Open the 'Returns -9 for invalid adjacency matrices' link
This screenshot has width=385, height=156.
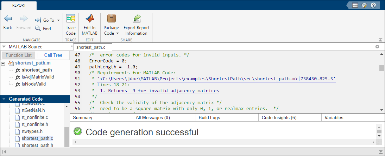pyautogui.click(x=159, y=91)
